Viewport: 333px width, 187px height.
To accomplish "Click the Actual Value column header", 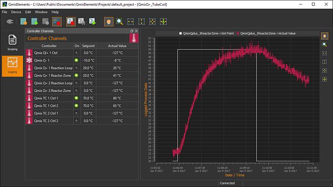I will point(117,46).
